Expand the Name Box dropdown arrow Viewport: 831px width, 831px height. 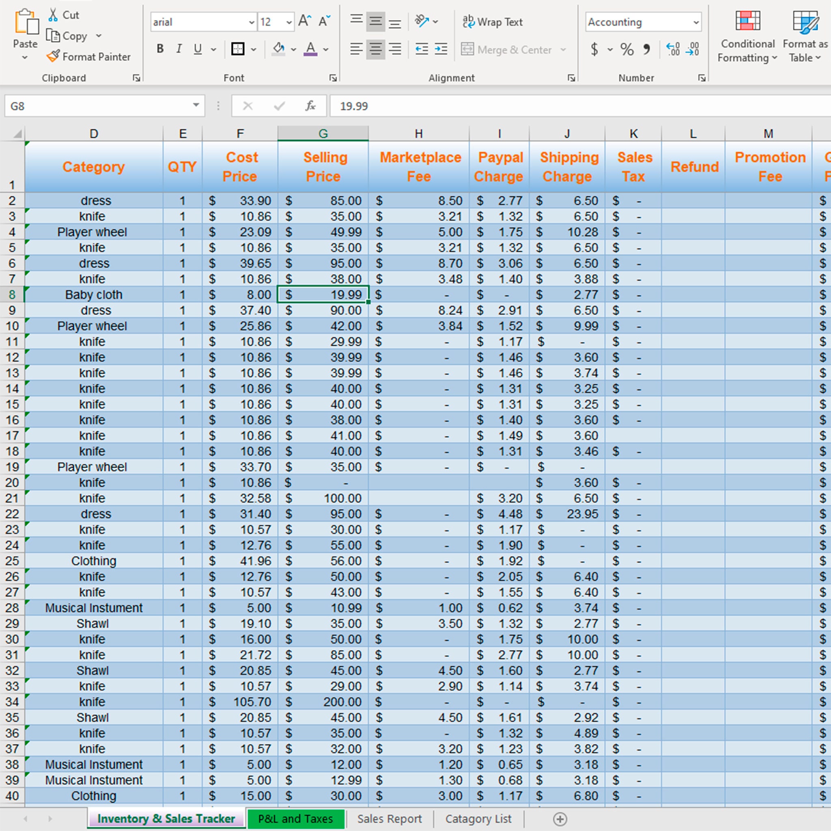pyautogui.click(x=196, y=105)
